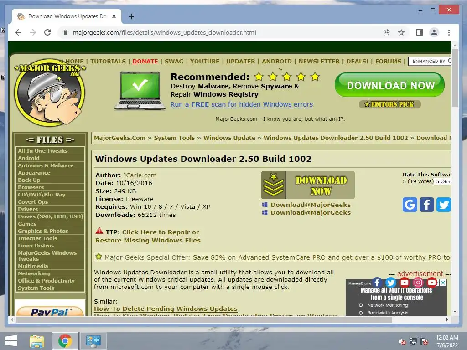
Task: Open Control Panel taskbar icon
Action: click(x=93, y=341)
